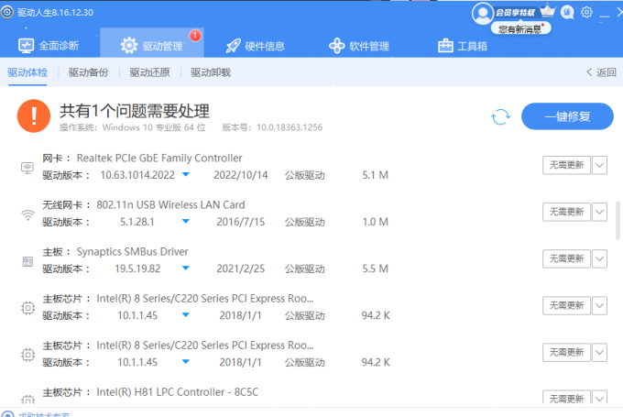Click the 驱动管理 gear icon
This screenshot has height=417, width=623.
(x=129, y=46)
